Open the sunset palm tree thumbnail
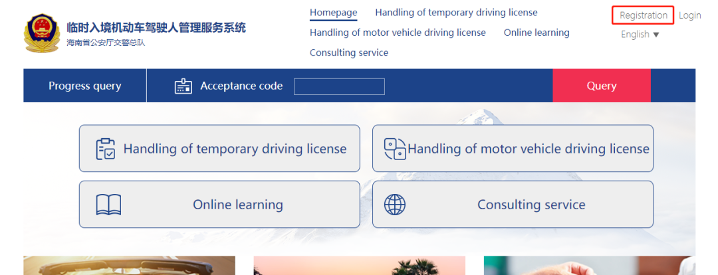Screen dimensions: 718x275 pyautogui.click(x=360, y=266)
